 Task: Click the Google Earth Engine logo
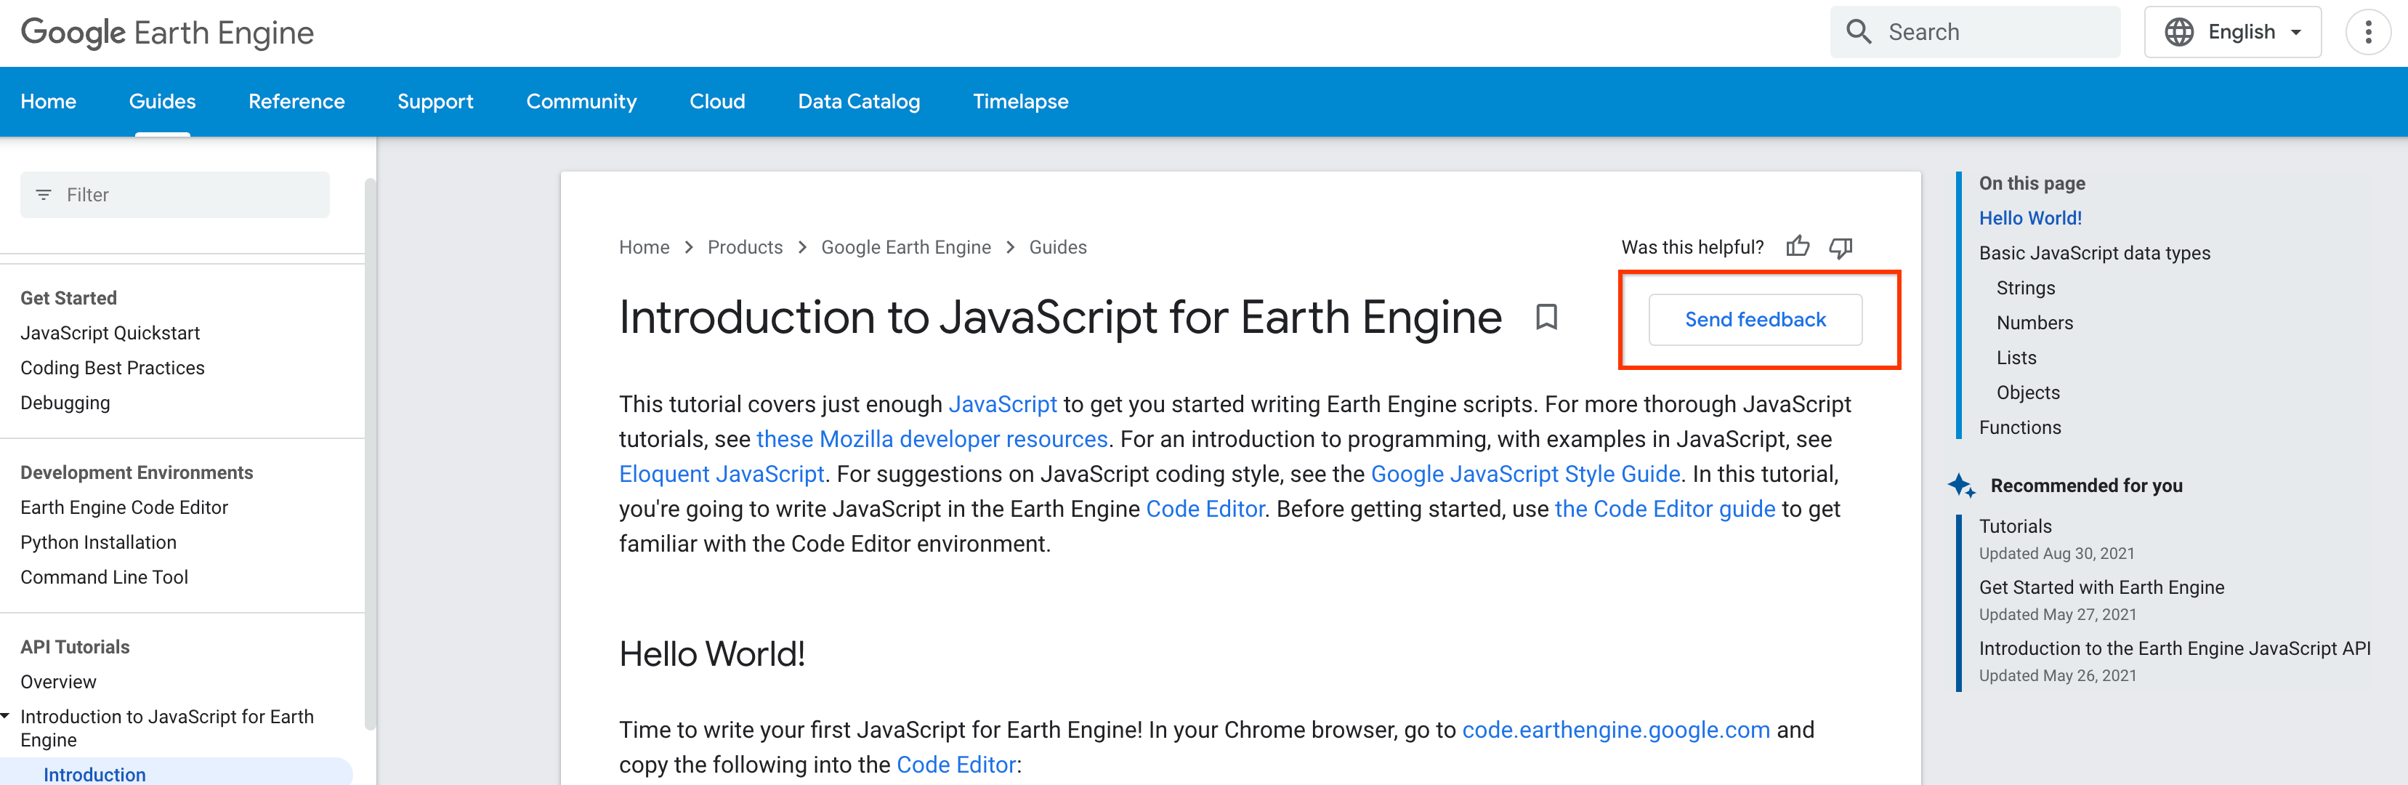click(x=167, y=33)
